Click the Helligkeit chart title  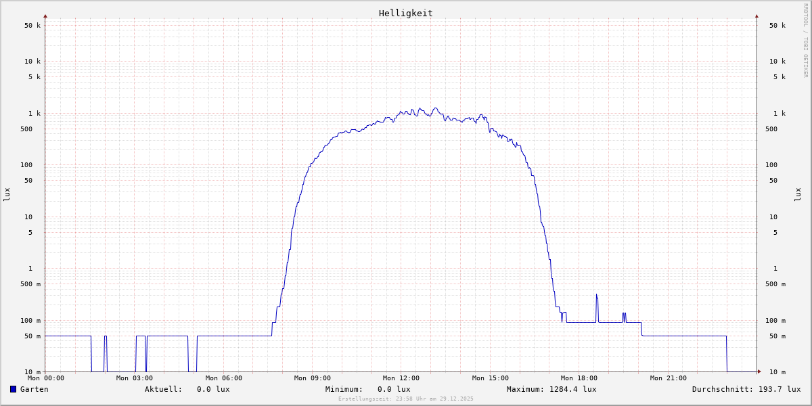point(405,13)
